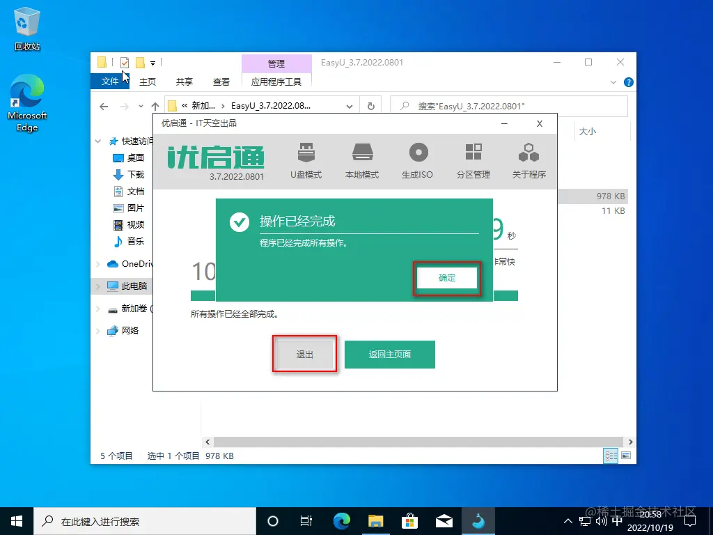Collapse the Explorer ribbon with chevron

(x=613, y=82)
